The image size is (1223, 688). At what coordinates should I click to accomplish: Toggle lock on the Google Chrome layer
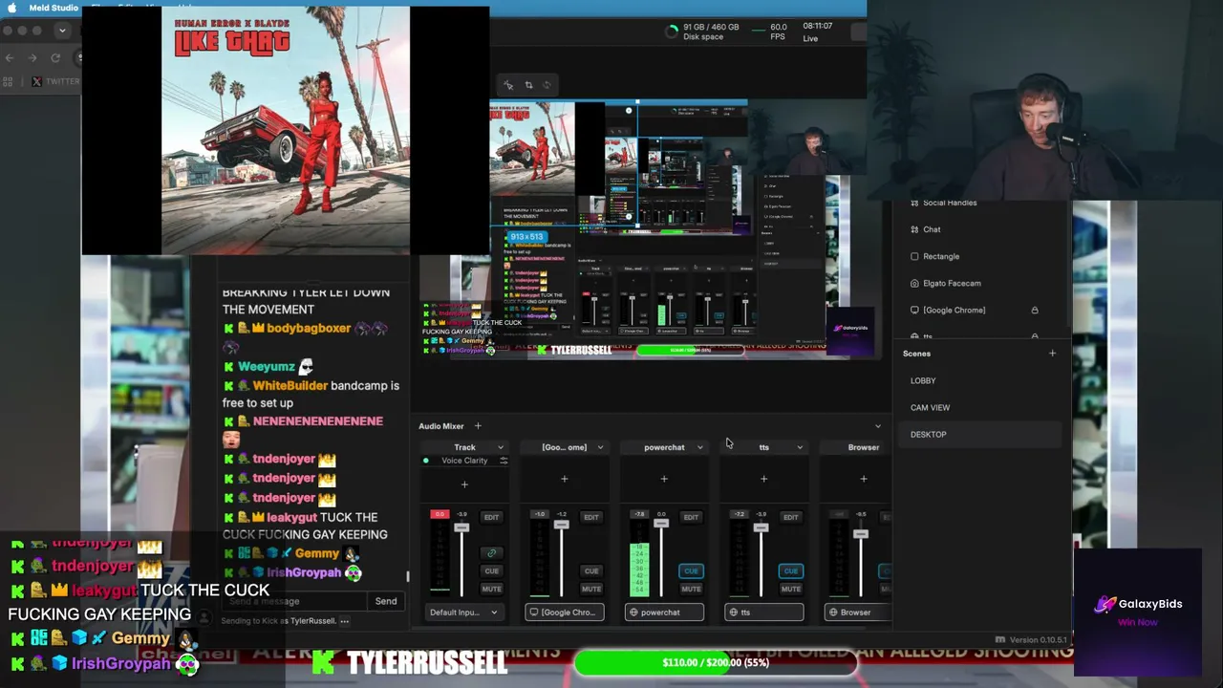click(1034, 310)
